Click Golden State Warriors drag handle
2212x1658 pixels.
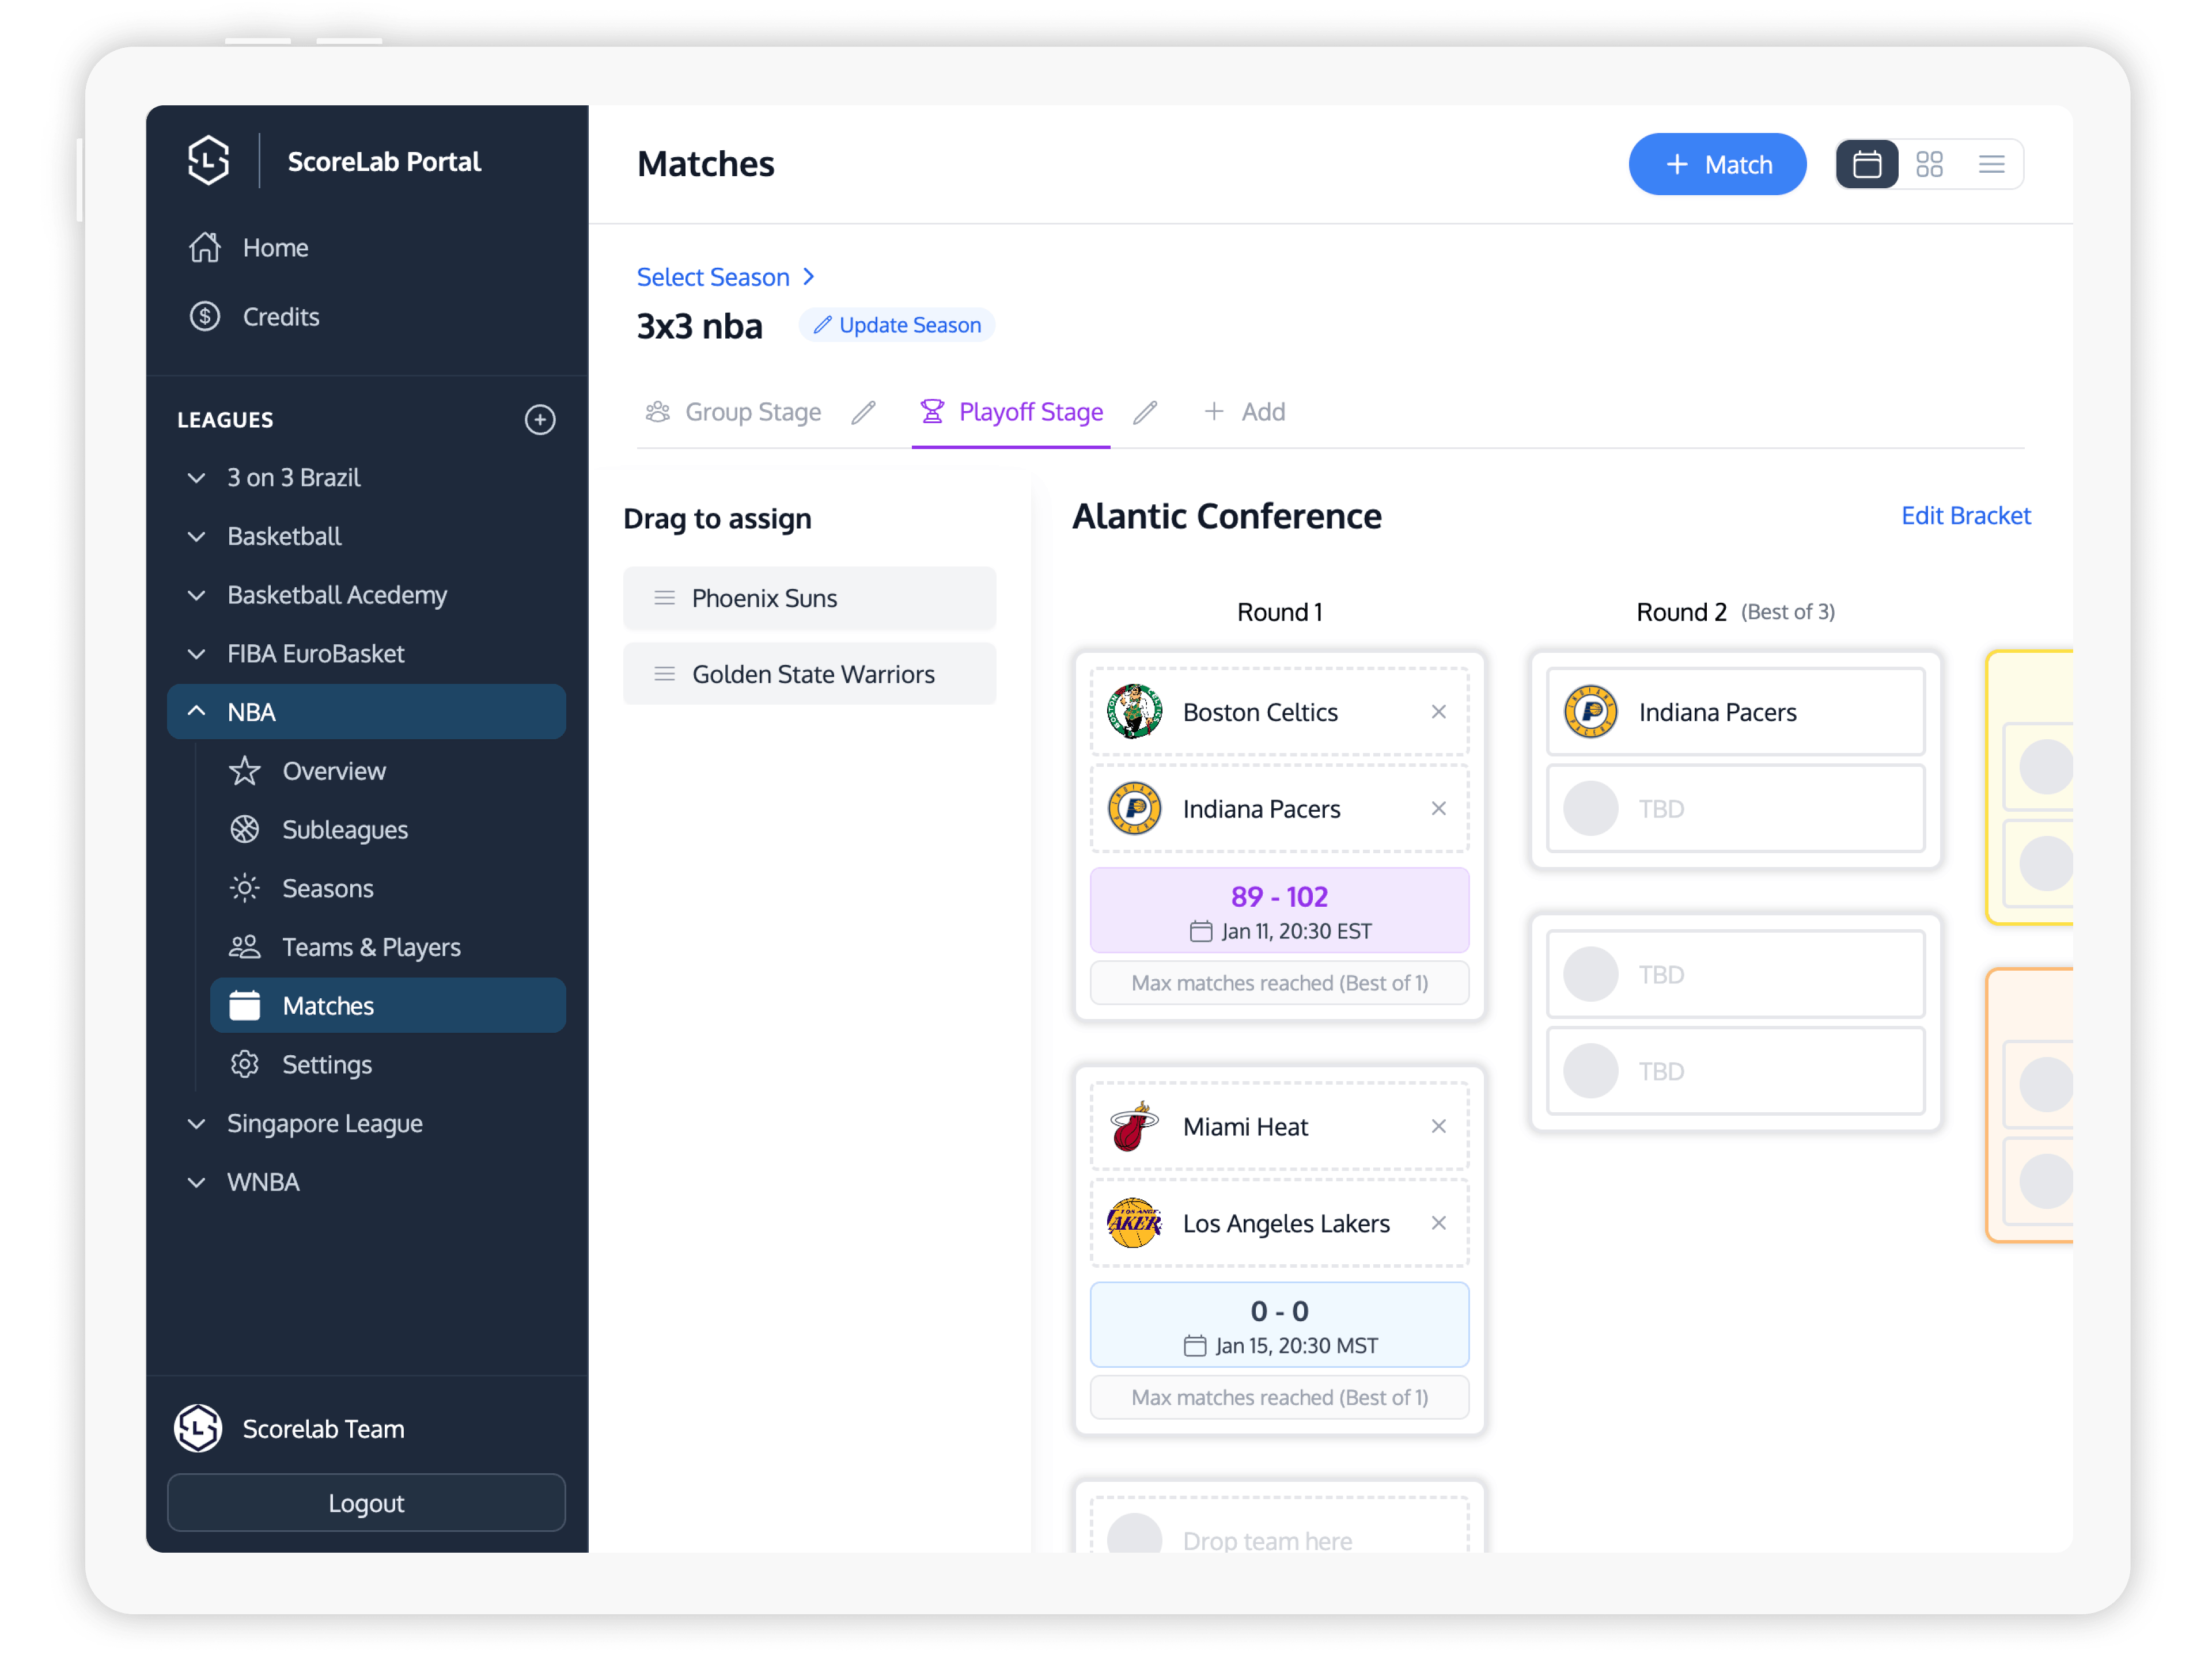tap(664, 675)
